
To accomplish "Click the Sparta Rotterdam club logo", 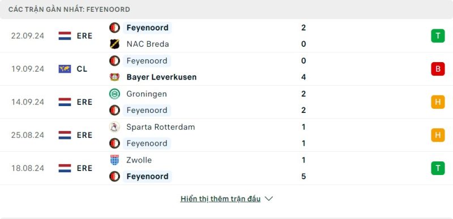I will (x=114, y=127).
